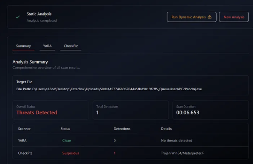Click the Threats Detected overall status
Viewport: 253px width, 164px height.
[x=37, y=112]
